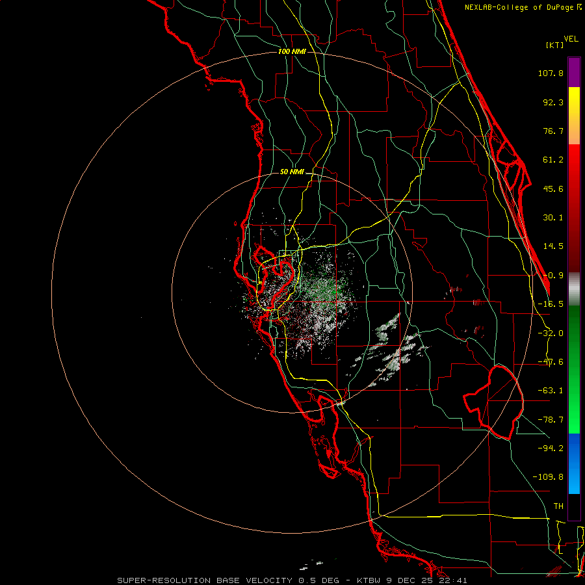Select the -32.0 velocity scale value

pyautogui.click(x=551, y=333)
